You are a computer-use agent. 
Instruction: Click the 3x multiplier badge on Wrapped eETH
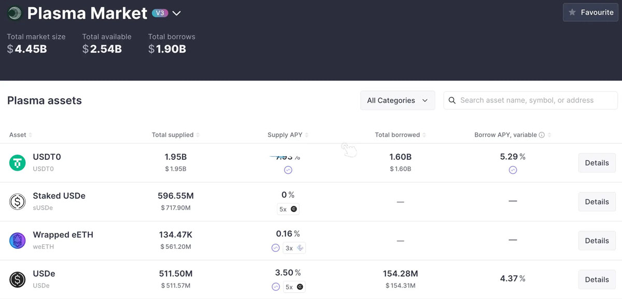294,248
